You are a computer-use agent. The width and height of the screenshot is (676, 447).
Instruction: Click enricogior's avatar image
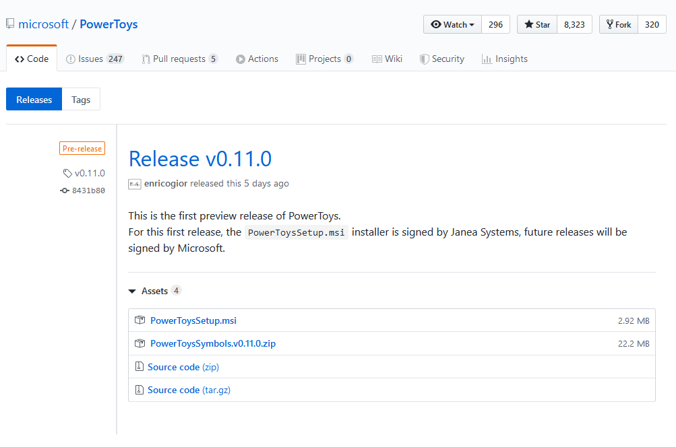pos(135,184)
